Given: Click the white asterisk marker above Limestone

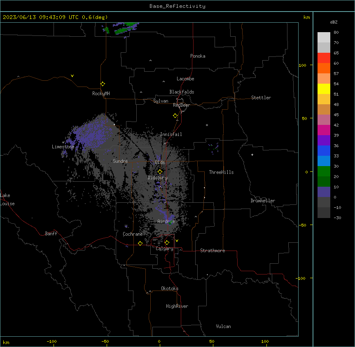Looking at the screenshot, I should [63, 142].
